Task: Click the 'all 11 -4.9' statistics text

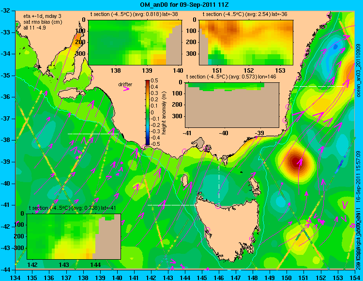Action: [34, 28]
